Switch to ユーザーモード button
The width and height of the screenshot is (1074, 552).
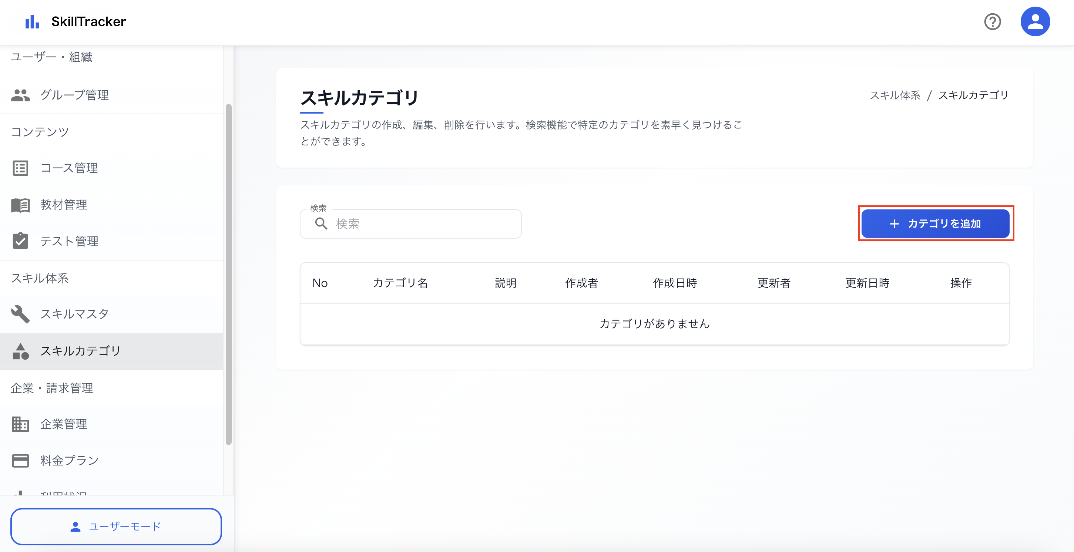[x=116, y=526]
